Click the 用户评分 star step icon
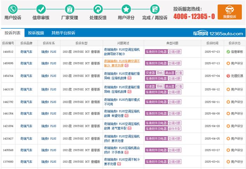246x169 pixels. [x=126, y=9]
